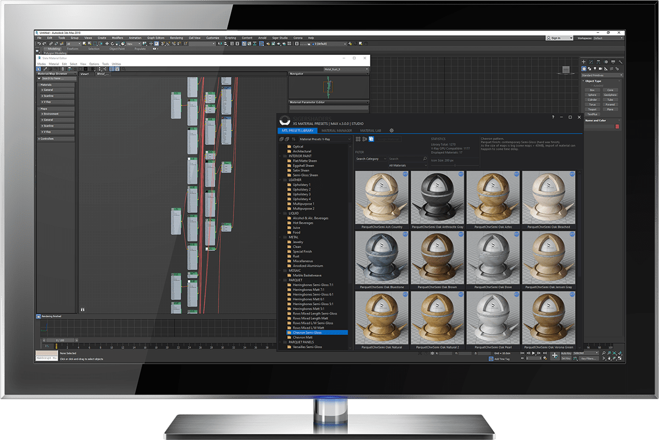Select the Shapes category icon

tap(589, 69)
